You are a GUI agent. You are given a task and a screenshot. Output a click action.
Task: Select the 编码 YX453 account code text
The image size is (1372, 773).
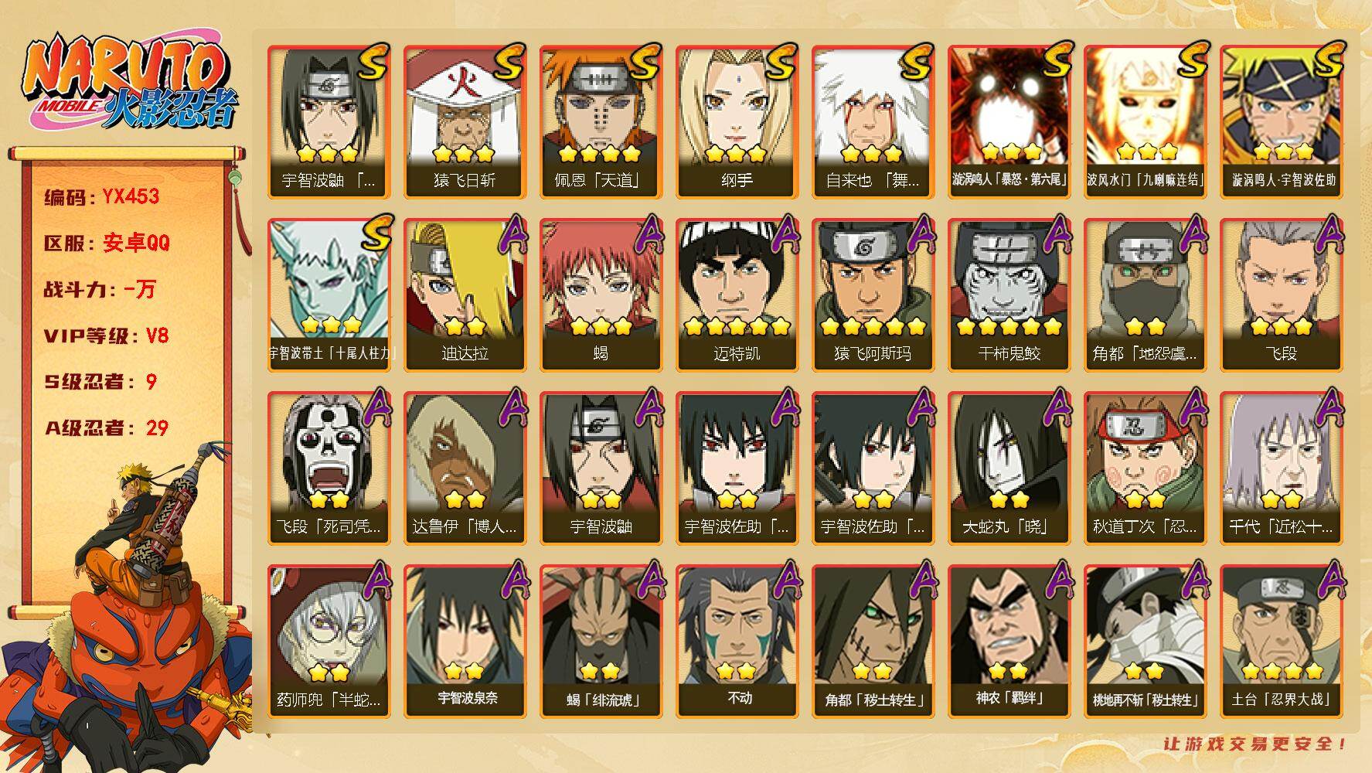(x=102, y=196)
